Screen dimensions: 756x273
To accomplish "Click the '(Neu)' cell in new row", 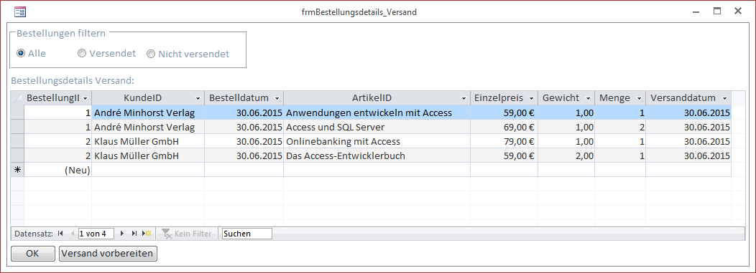I will [58, 170].
